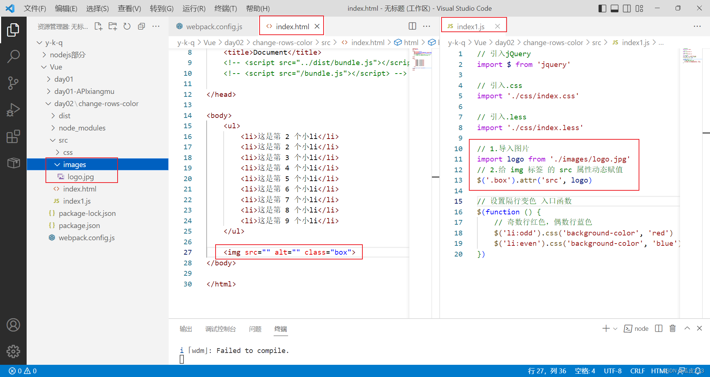The width and height of the screenshot is (710, 377).
Task: Toggle primary side bar layout button
Action: [602, 9]
